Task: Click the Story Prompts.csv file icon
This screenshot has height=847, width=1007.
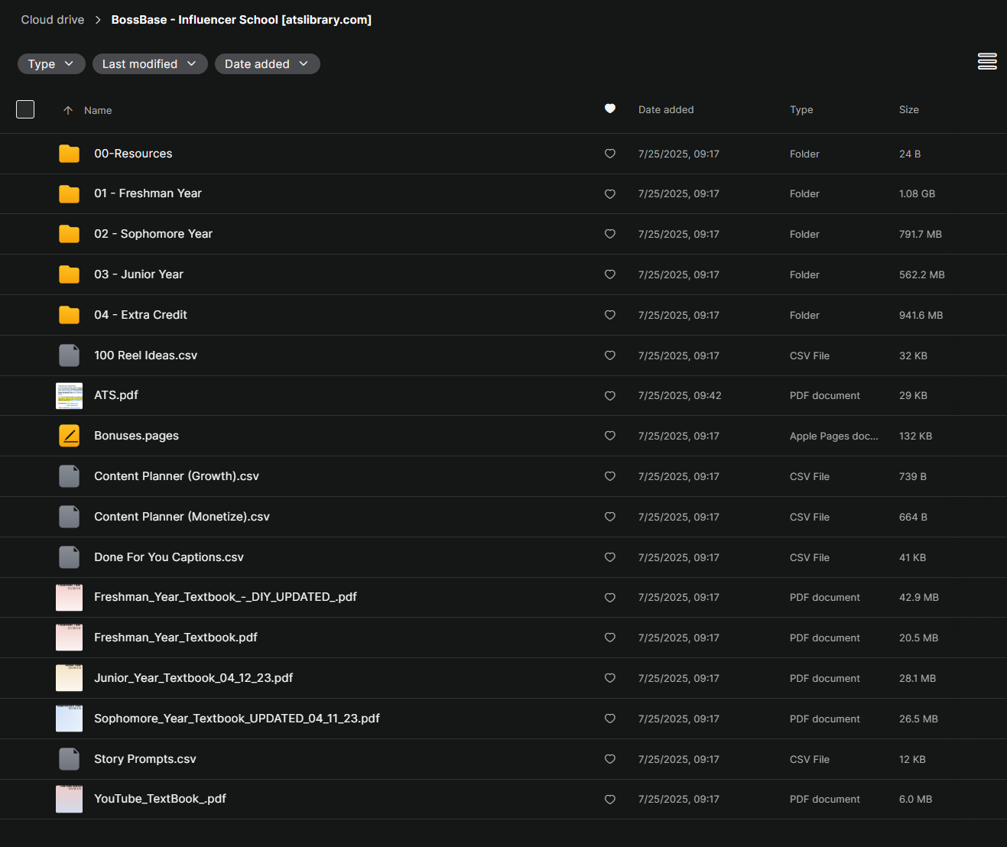Action: [69, 759]
